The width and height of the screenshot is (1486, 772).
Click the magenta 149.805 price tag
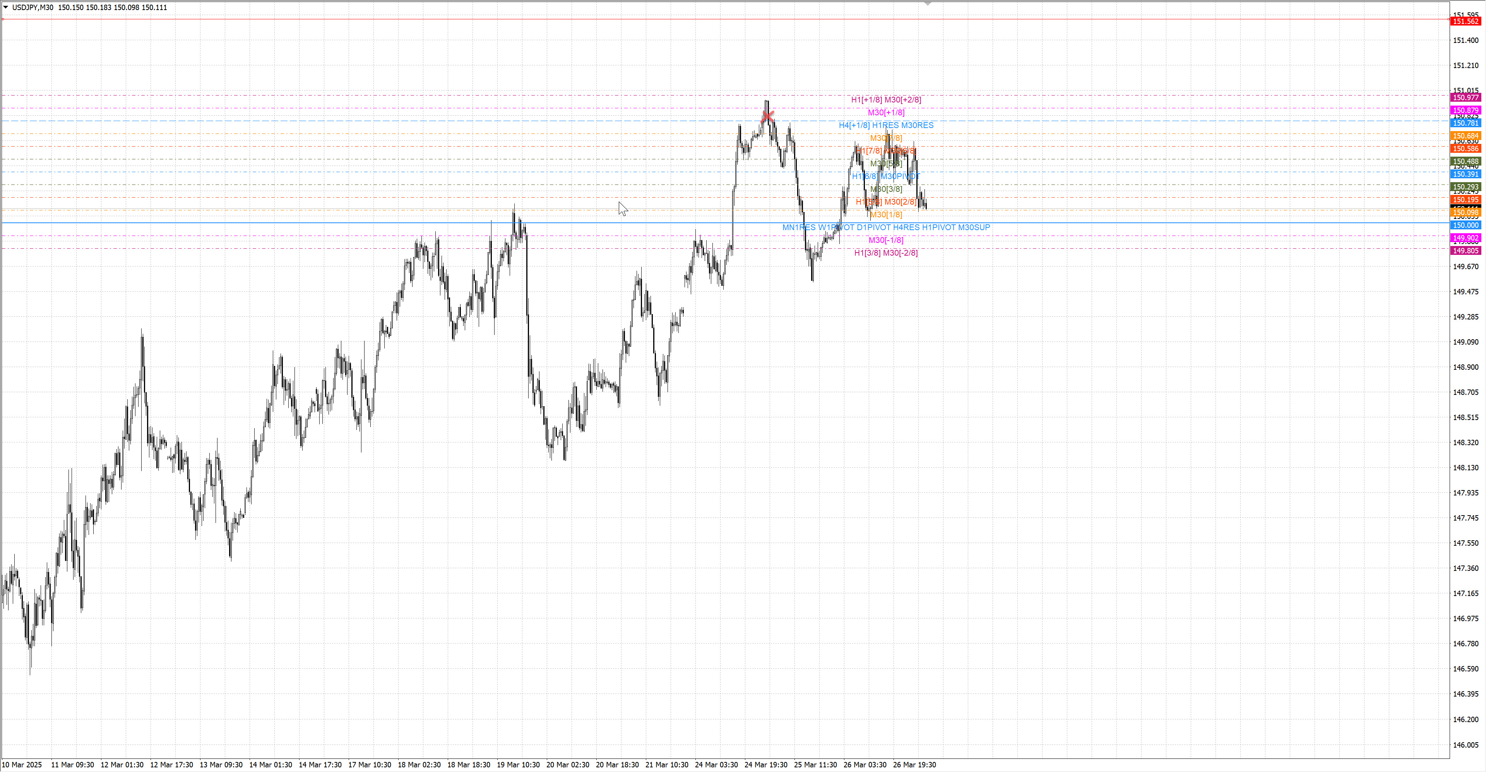[1465, 251]
